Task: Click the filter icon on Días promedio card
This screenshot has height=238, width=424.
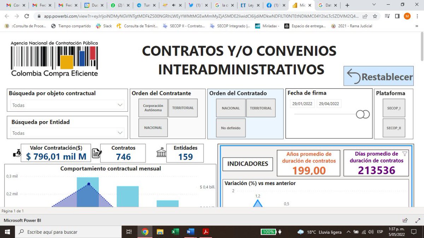Action: [x=405, y=154]
